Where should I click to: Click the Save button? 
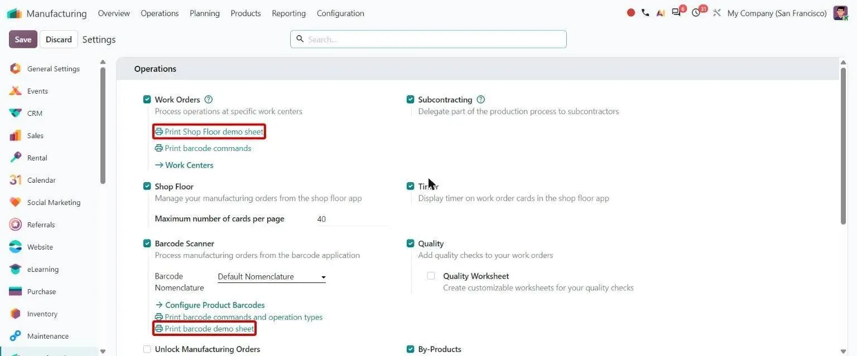coord(23,40)
